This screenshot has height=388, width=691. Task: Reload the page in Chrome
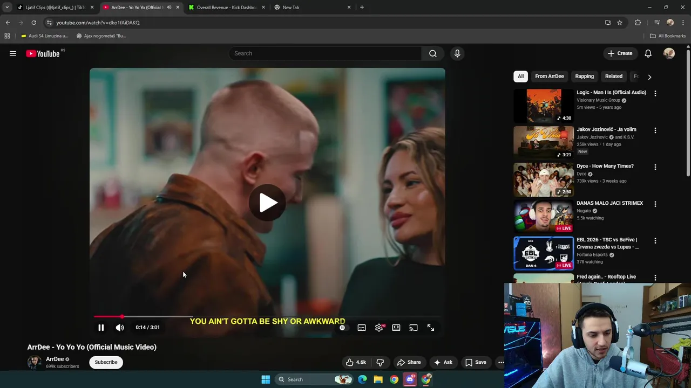[33, 23]
